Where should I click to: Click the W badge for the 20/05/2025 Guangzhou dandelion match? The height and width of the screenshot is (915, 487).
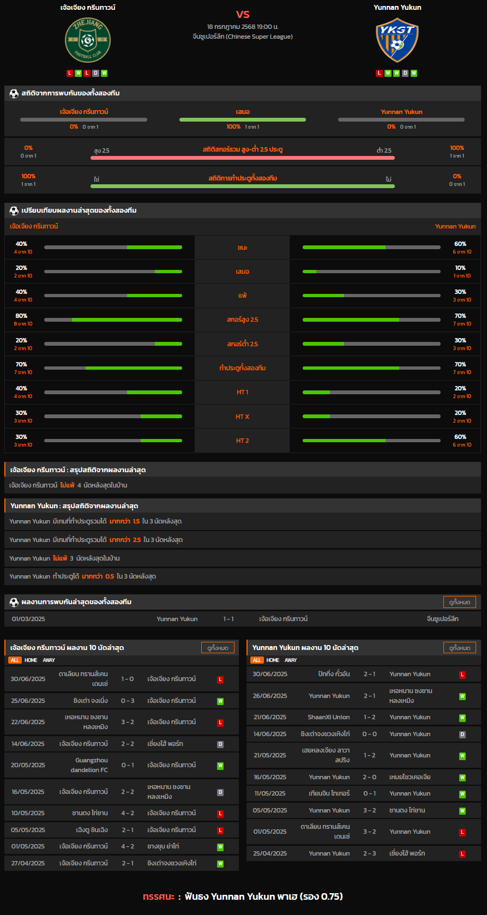[x=220, y=766]
